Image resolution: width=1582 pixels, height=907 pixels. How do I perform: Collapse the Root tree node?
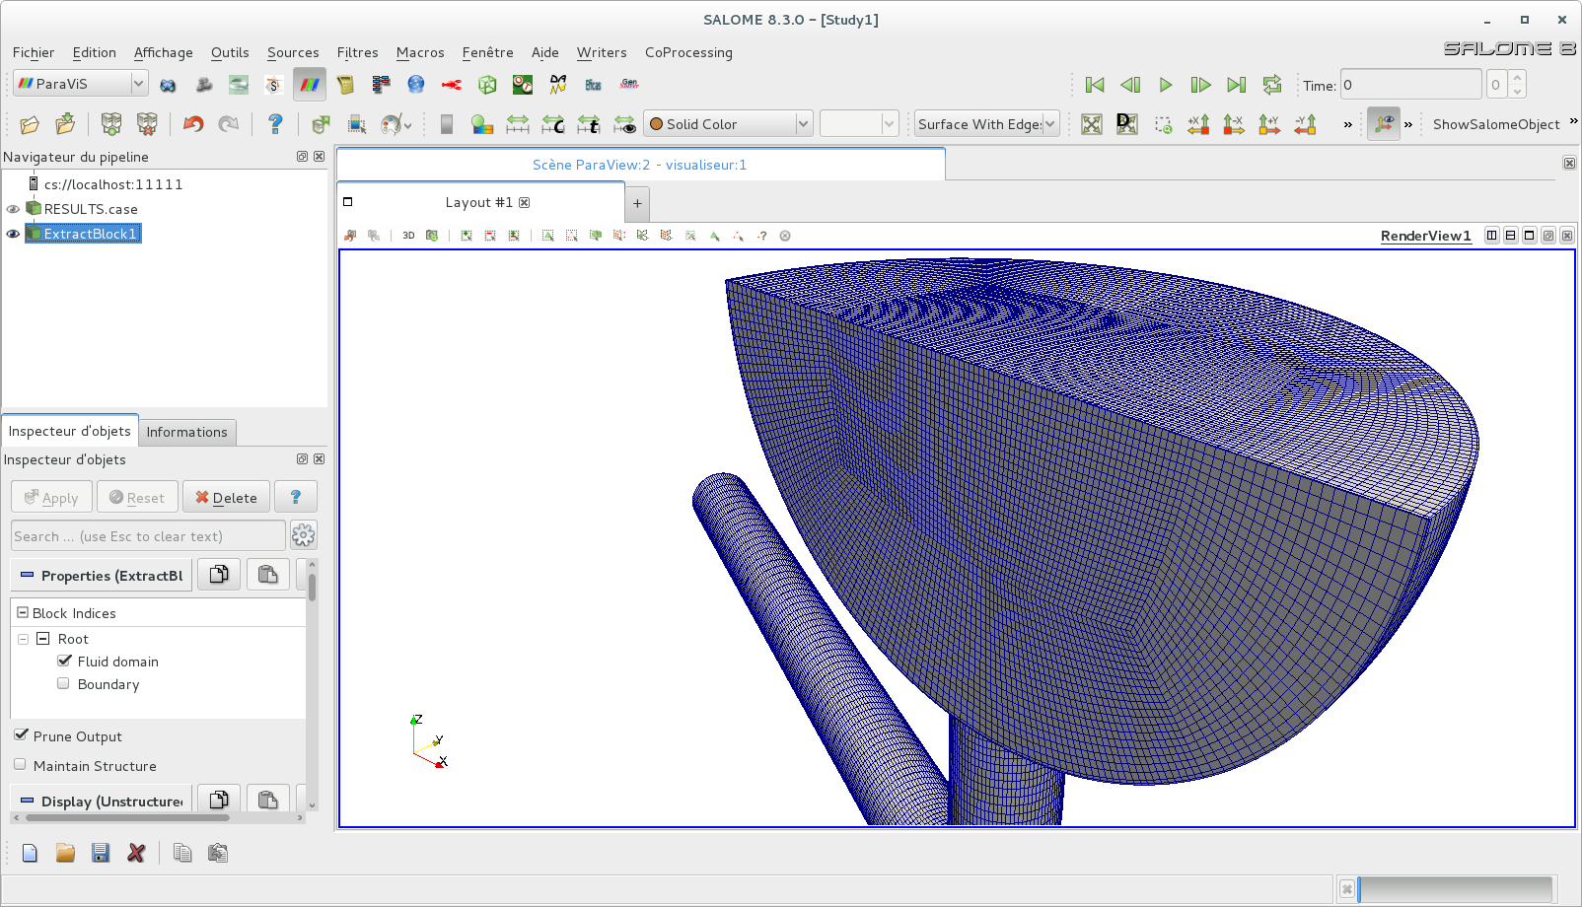pyautogui.click(x=23, y=639)
